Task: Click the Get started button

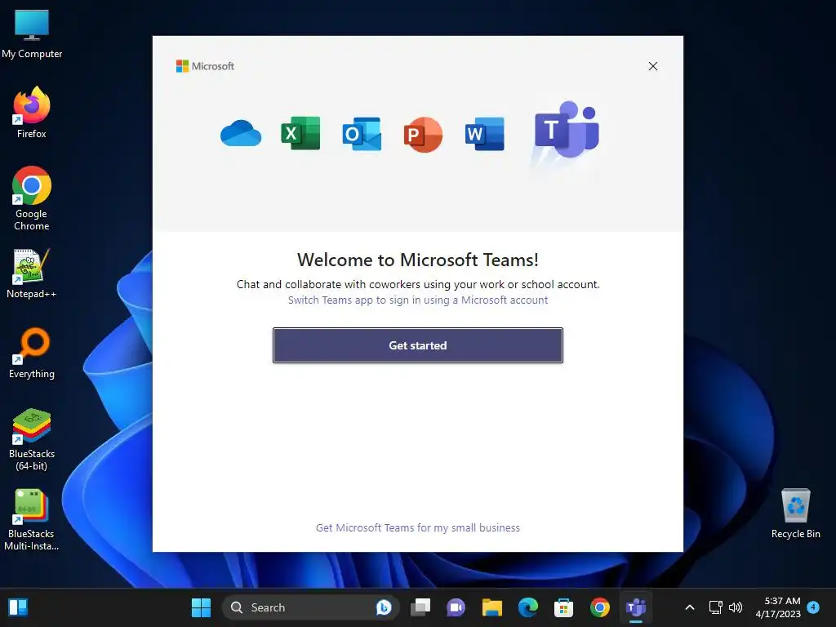Action: [x=417, y=345]
